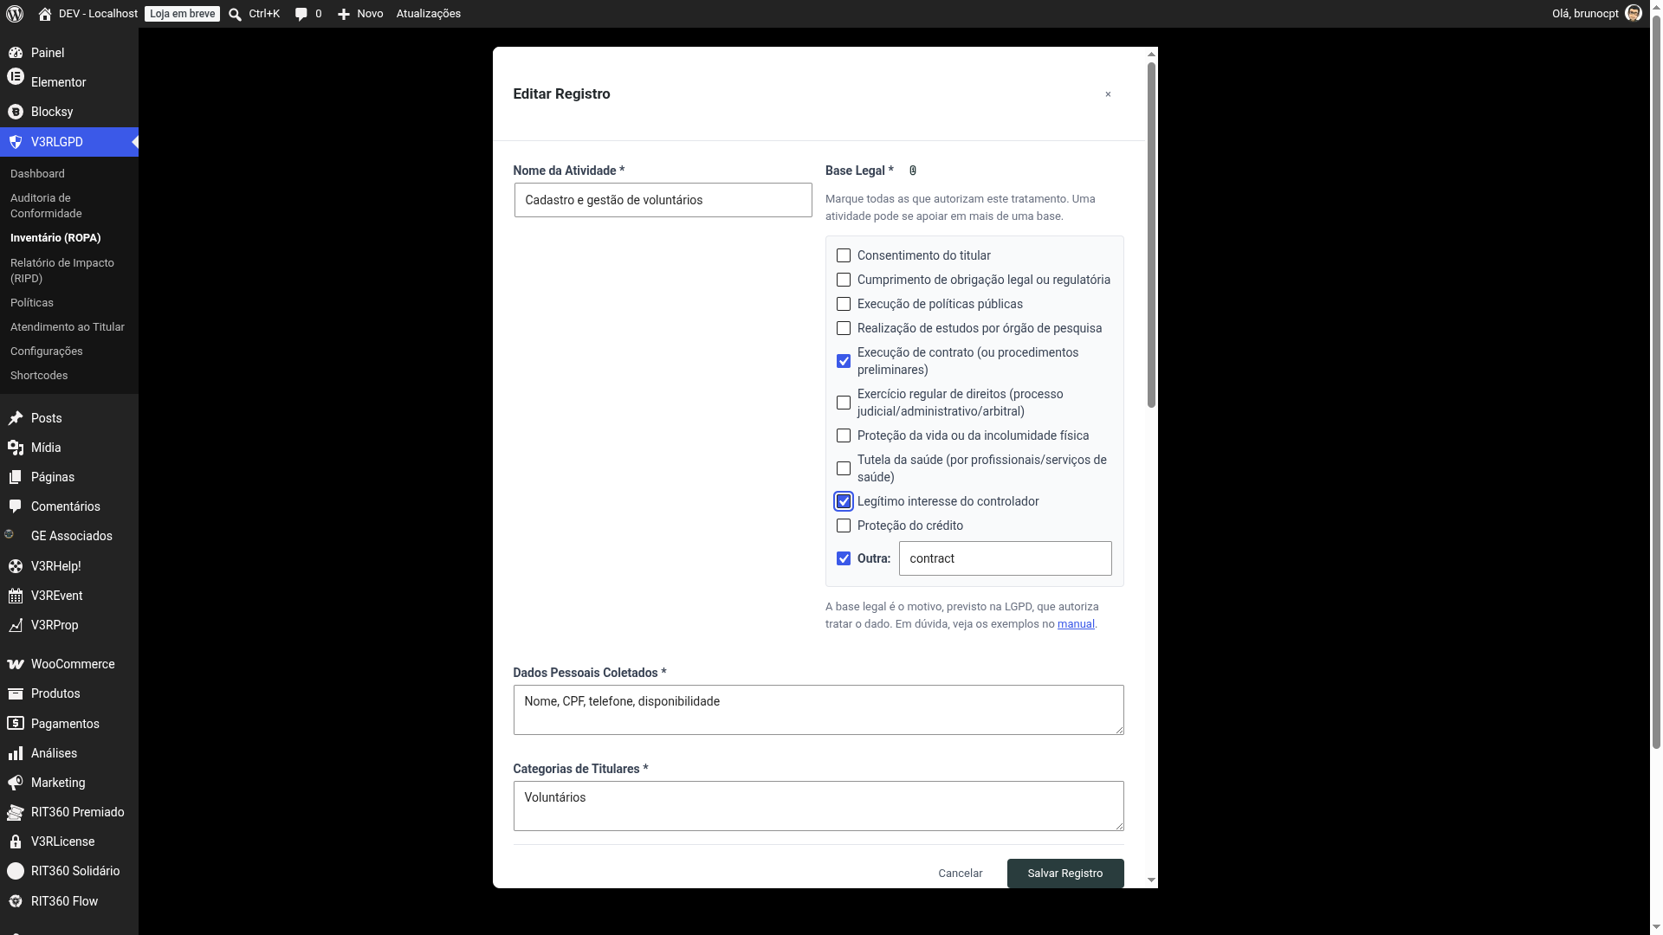Image resolution: width=1663 pixels, height=935 pixels.
Task: Open the Novo menu in admin bar
Action: [360, 14]
